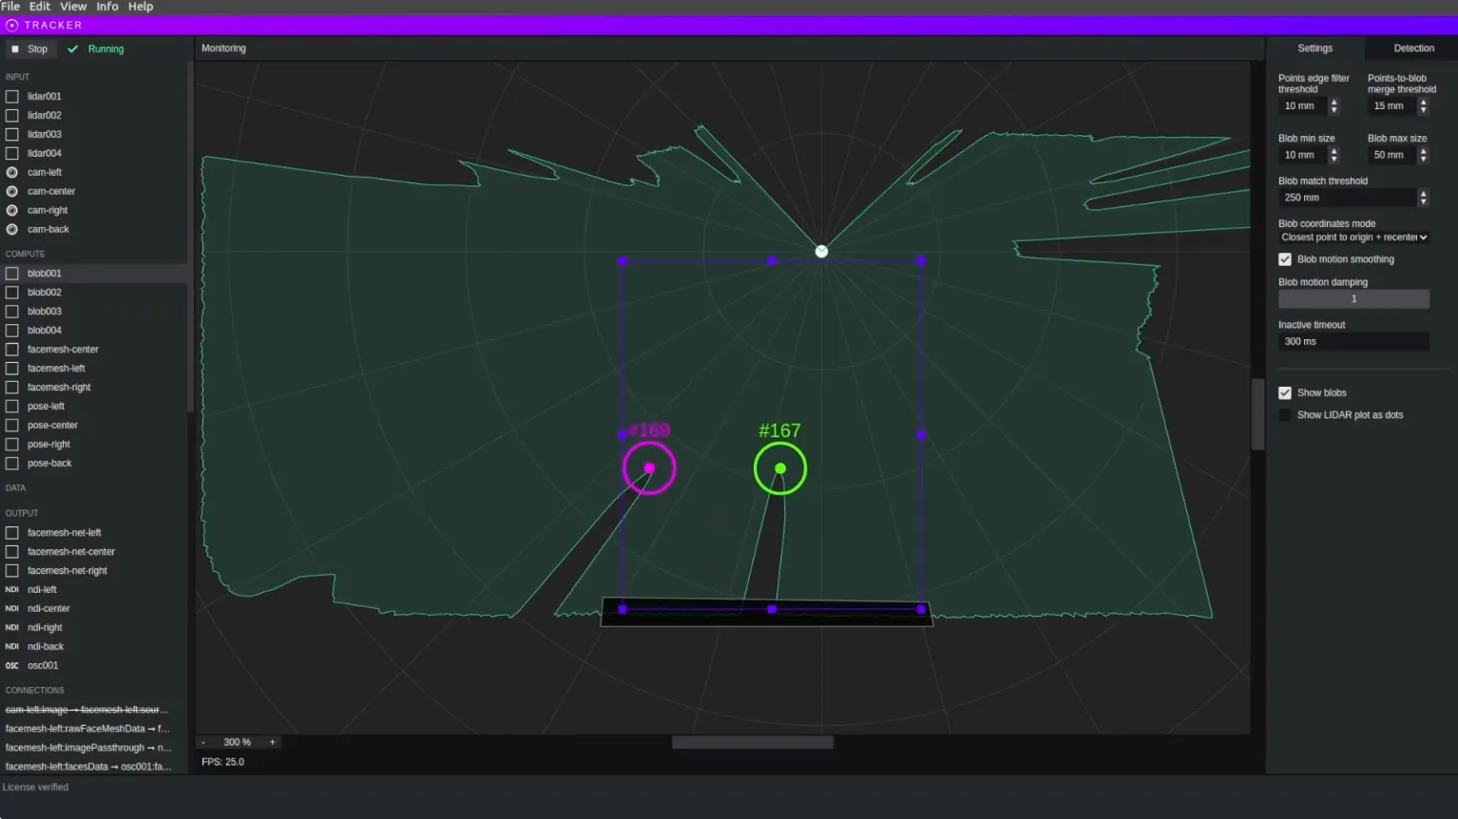1458x819 pixels.
Task: Click the NDI icon for ndi-center
Action: [x=12, y=608]
